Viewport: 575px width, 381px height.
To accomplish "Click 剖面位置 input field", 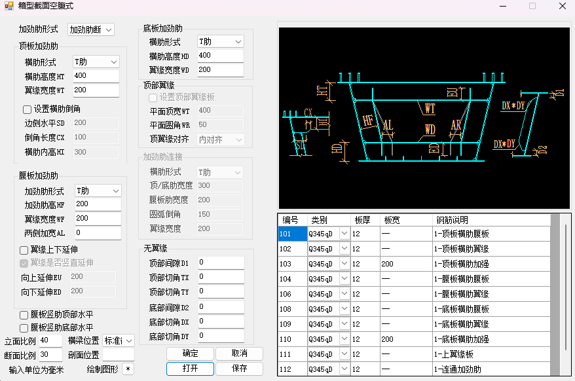I will (x=119, y=355).
